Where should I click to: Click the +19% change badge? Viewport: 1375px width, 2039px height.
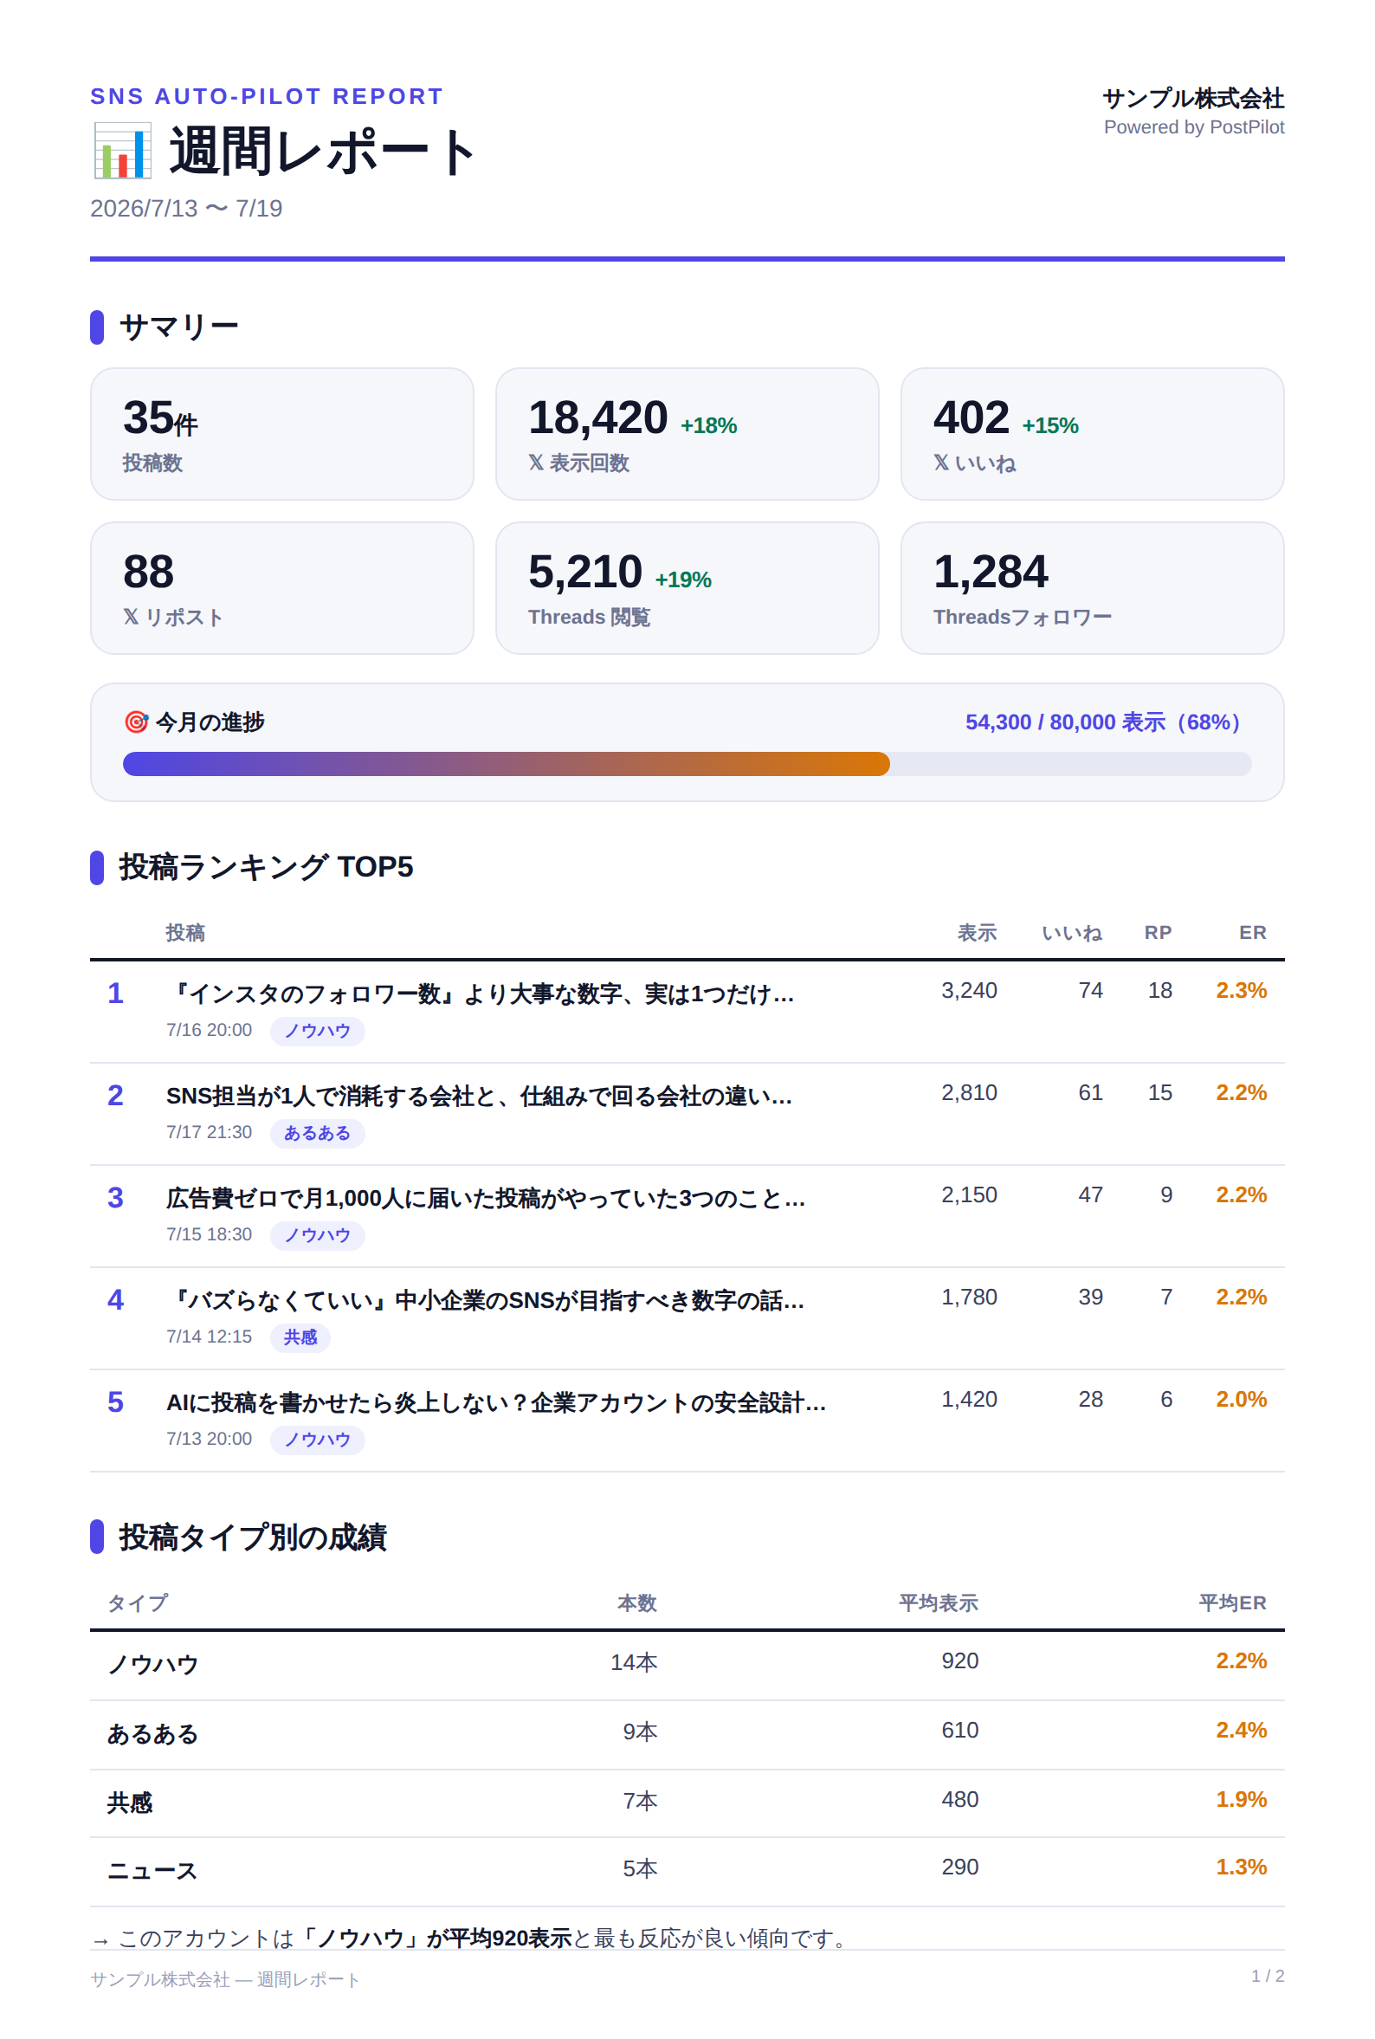(683, 579)
